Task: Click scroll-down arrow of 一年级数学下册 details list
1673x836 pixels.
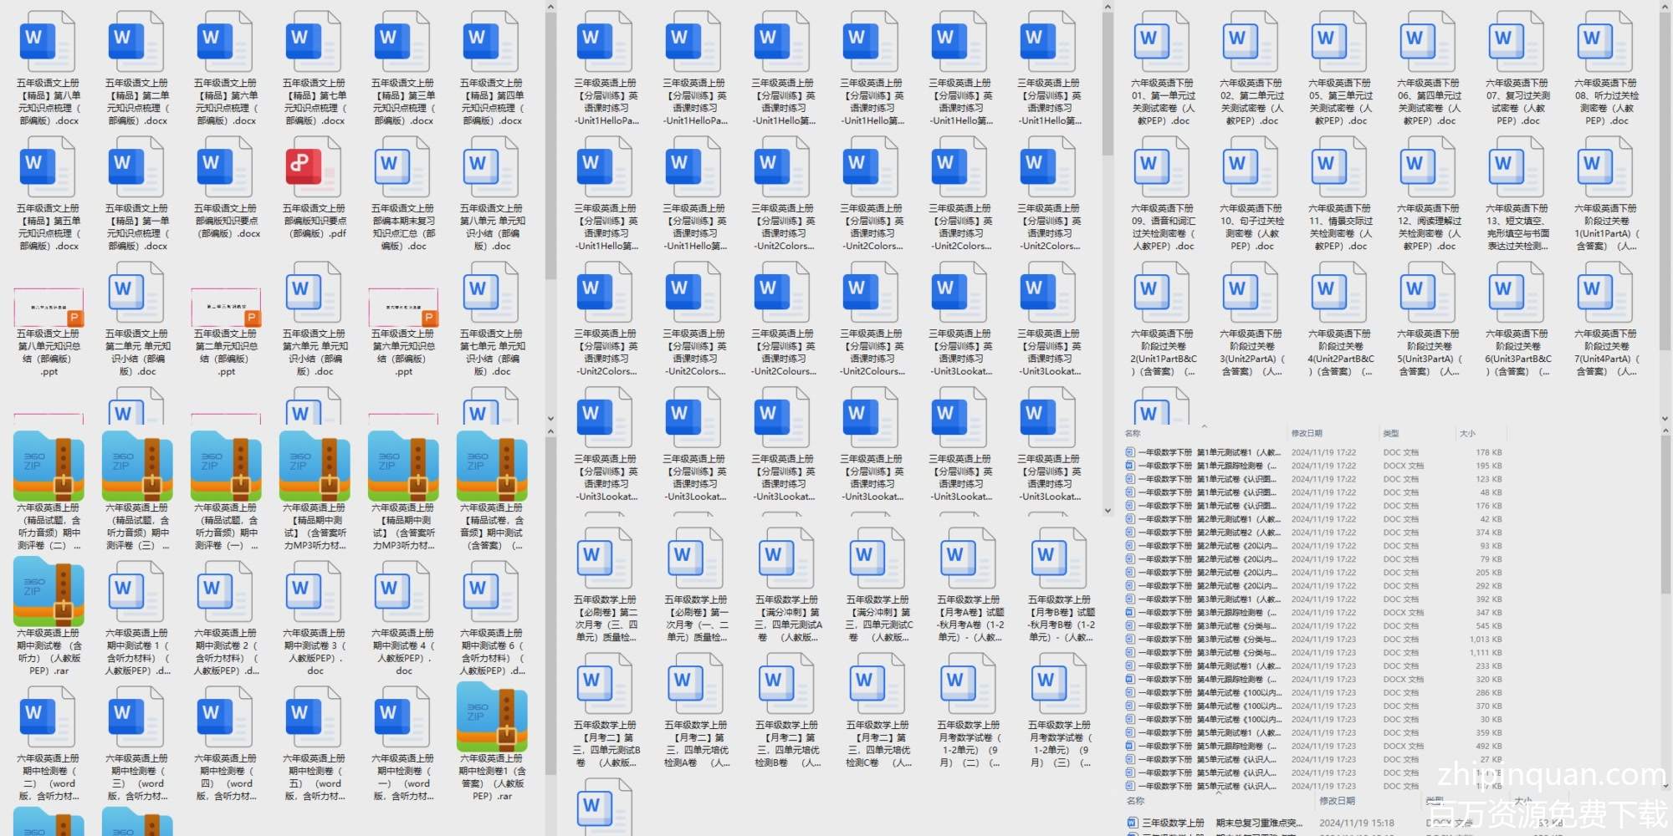Action: point(1664,786)
